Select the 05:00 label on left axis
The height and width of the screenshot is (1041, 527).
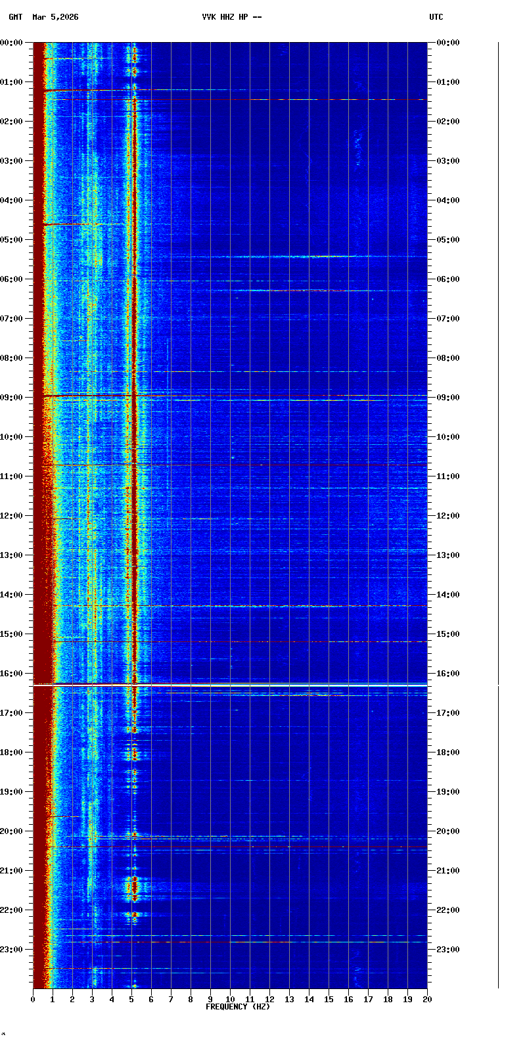coord(12,240)
